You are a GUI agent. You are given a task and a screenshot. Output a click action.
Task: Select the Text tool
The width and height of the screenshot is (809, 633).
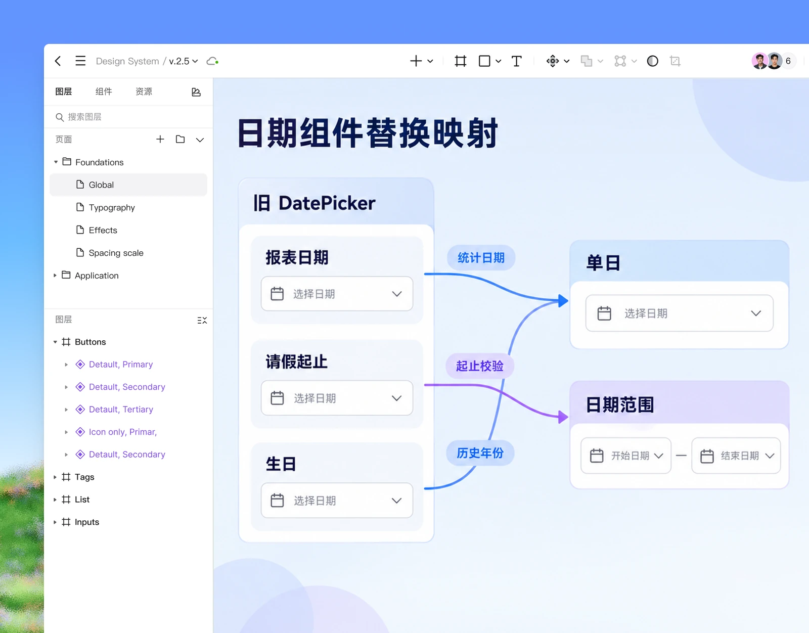point(516,61)
